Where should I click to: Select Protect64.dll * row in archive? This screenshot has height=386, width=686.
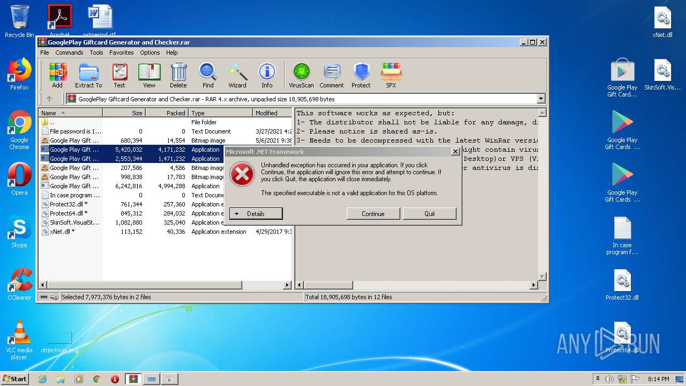pyautogui.click(x=166, y=213)
